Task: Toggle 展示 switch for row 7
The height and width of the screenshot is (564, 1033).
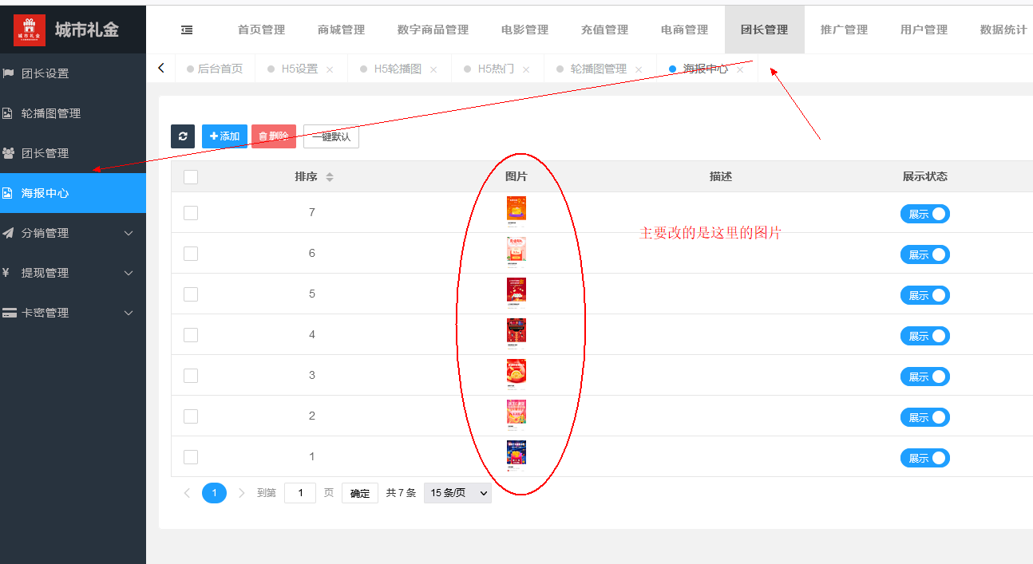Action: [x=924, y=214]
